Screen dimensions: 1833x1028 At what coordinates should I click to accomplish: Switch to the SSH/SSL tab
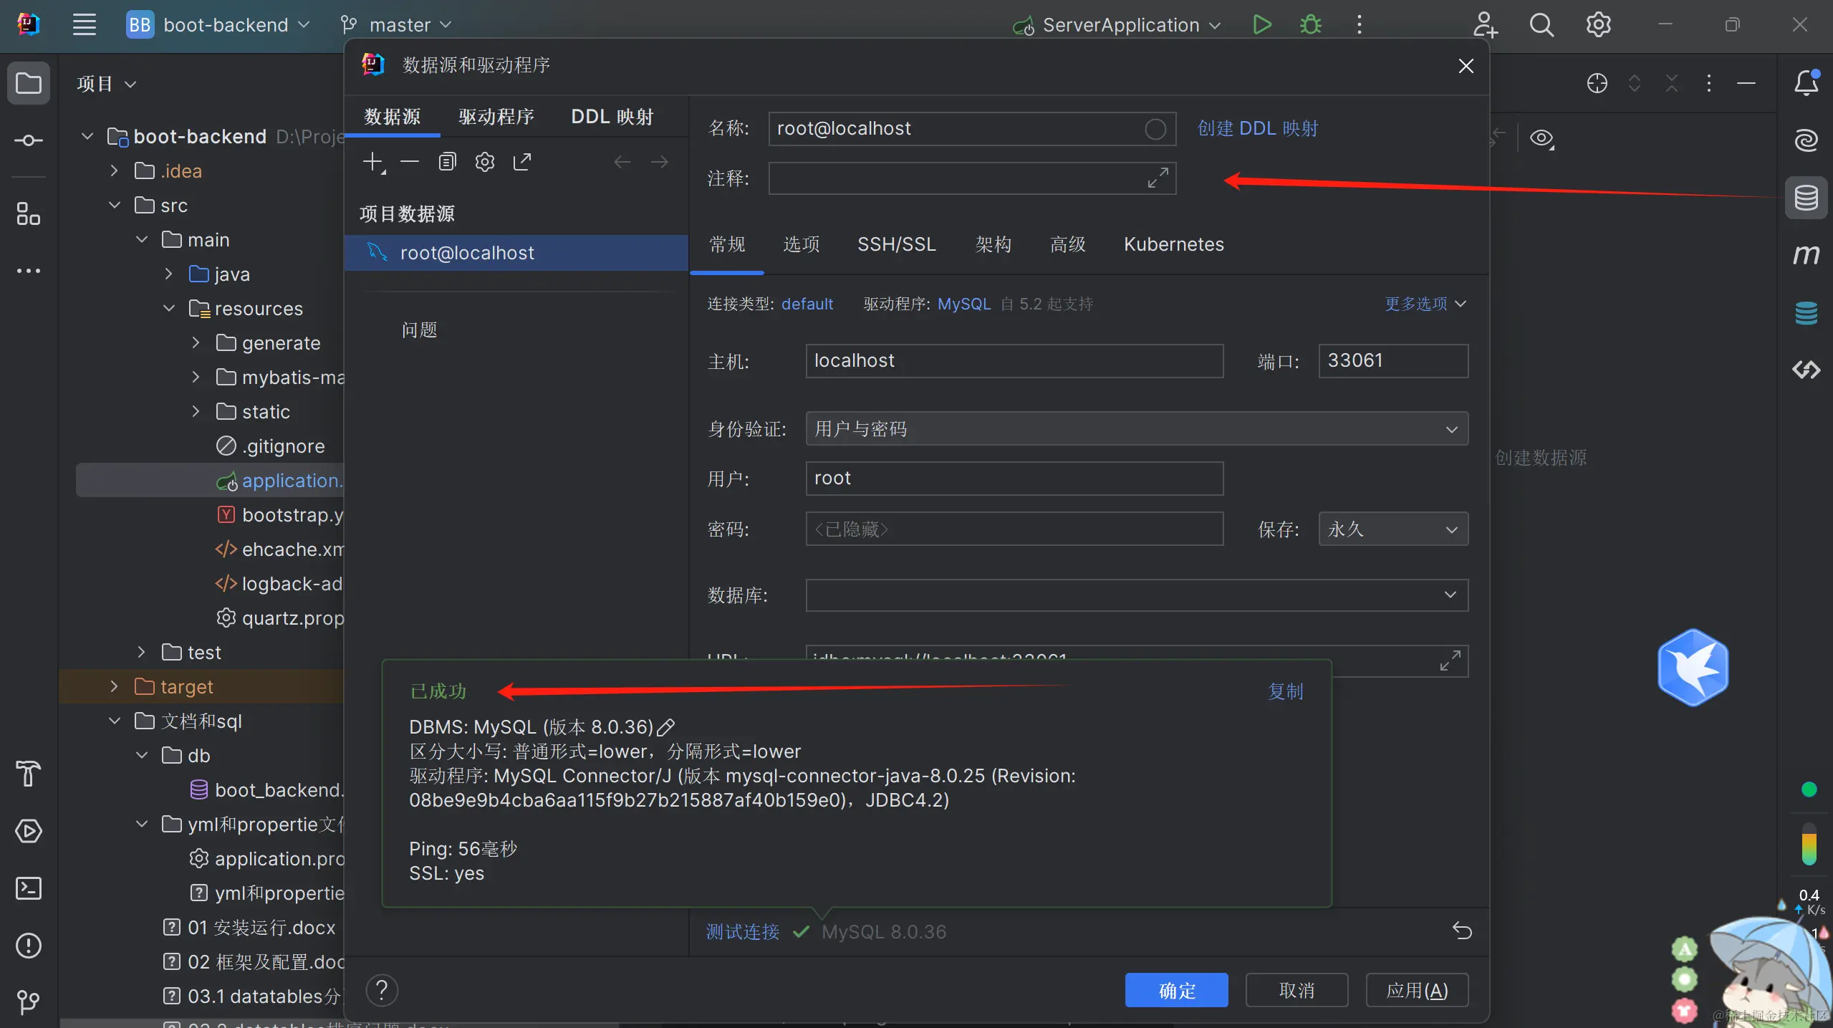[896, 244]
